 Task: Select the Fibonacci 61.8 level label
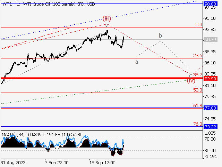(198, 105)
